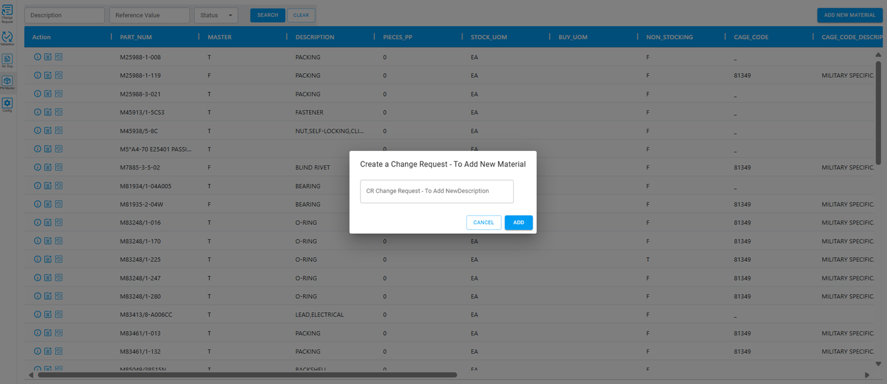View history for part M83248/1-016
Screen dimensions: 887x384
[59, 223]
